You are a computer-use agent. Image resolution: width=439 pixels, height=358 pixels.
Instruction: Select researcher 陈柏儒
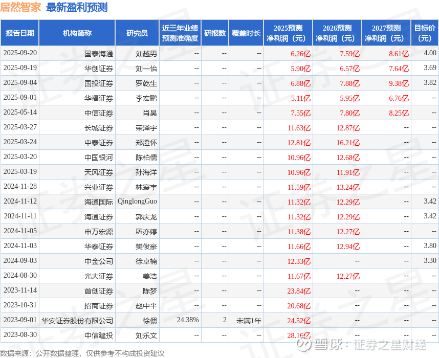click(146, 158)
